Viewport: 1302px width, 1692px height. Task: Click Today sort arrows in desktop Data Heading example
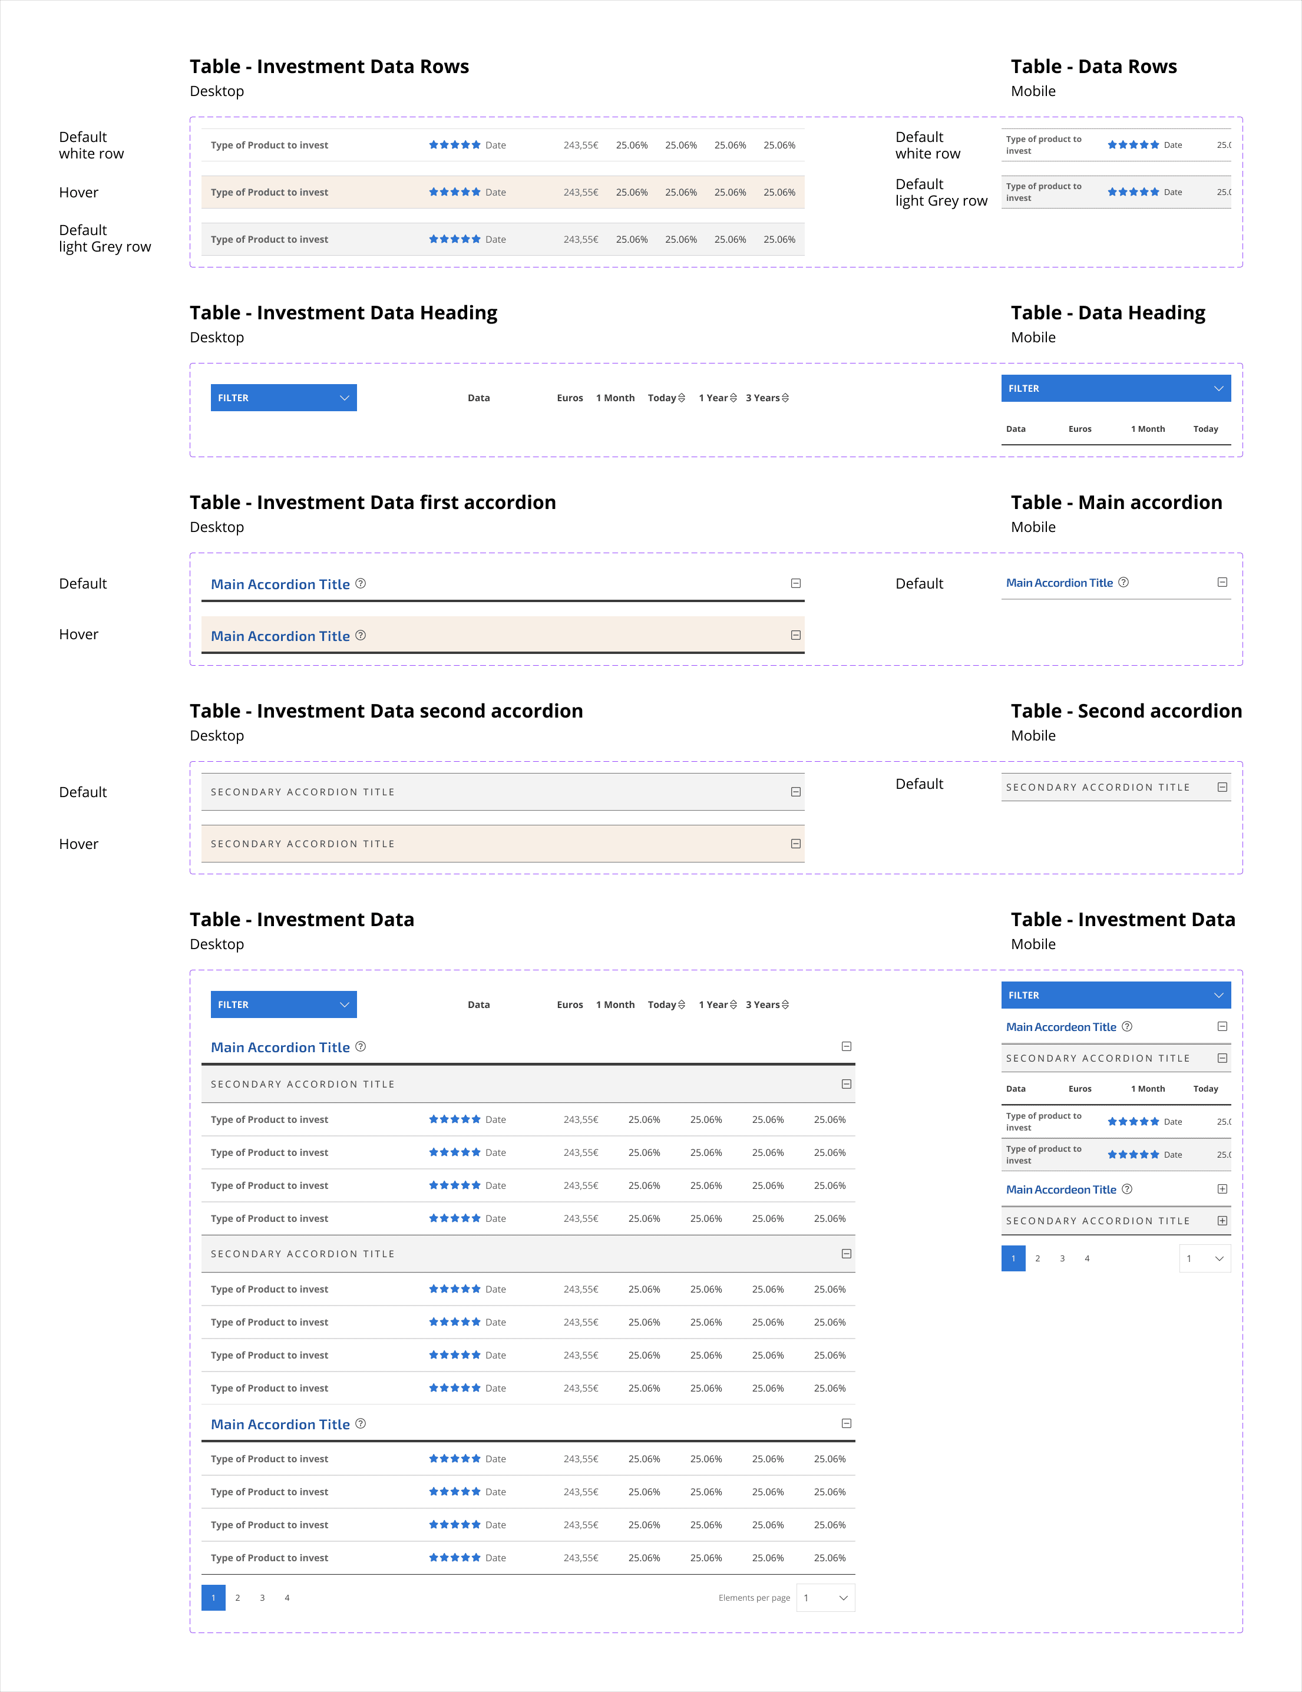(682, 398)
